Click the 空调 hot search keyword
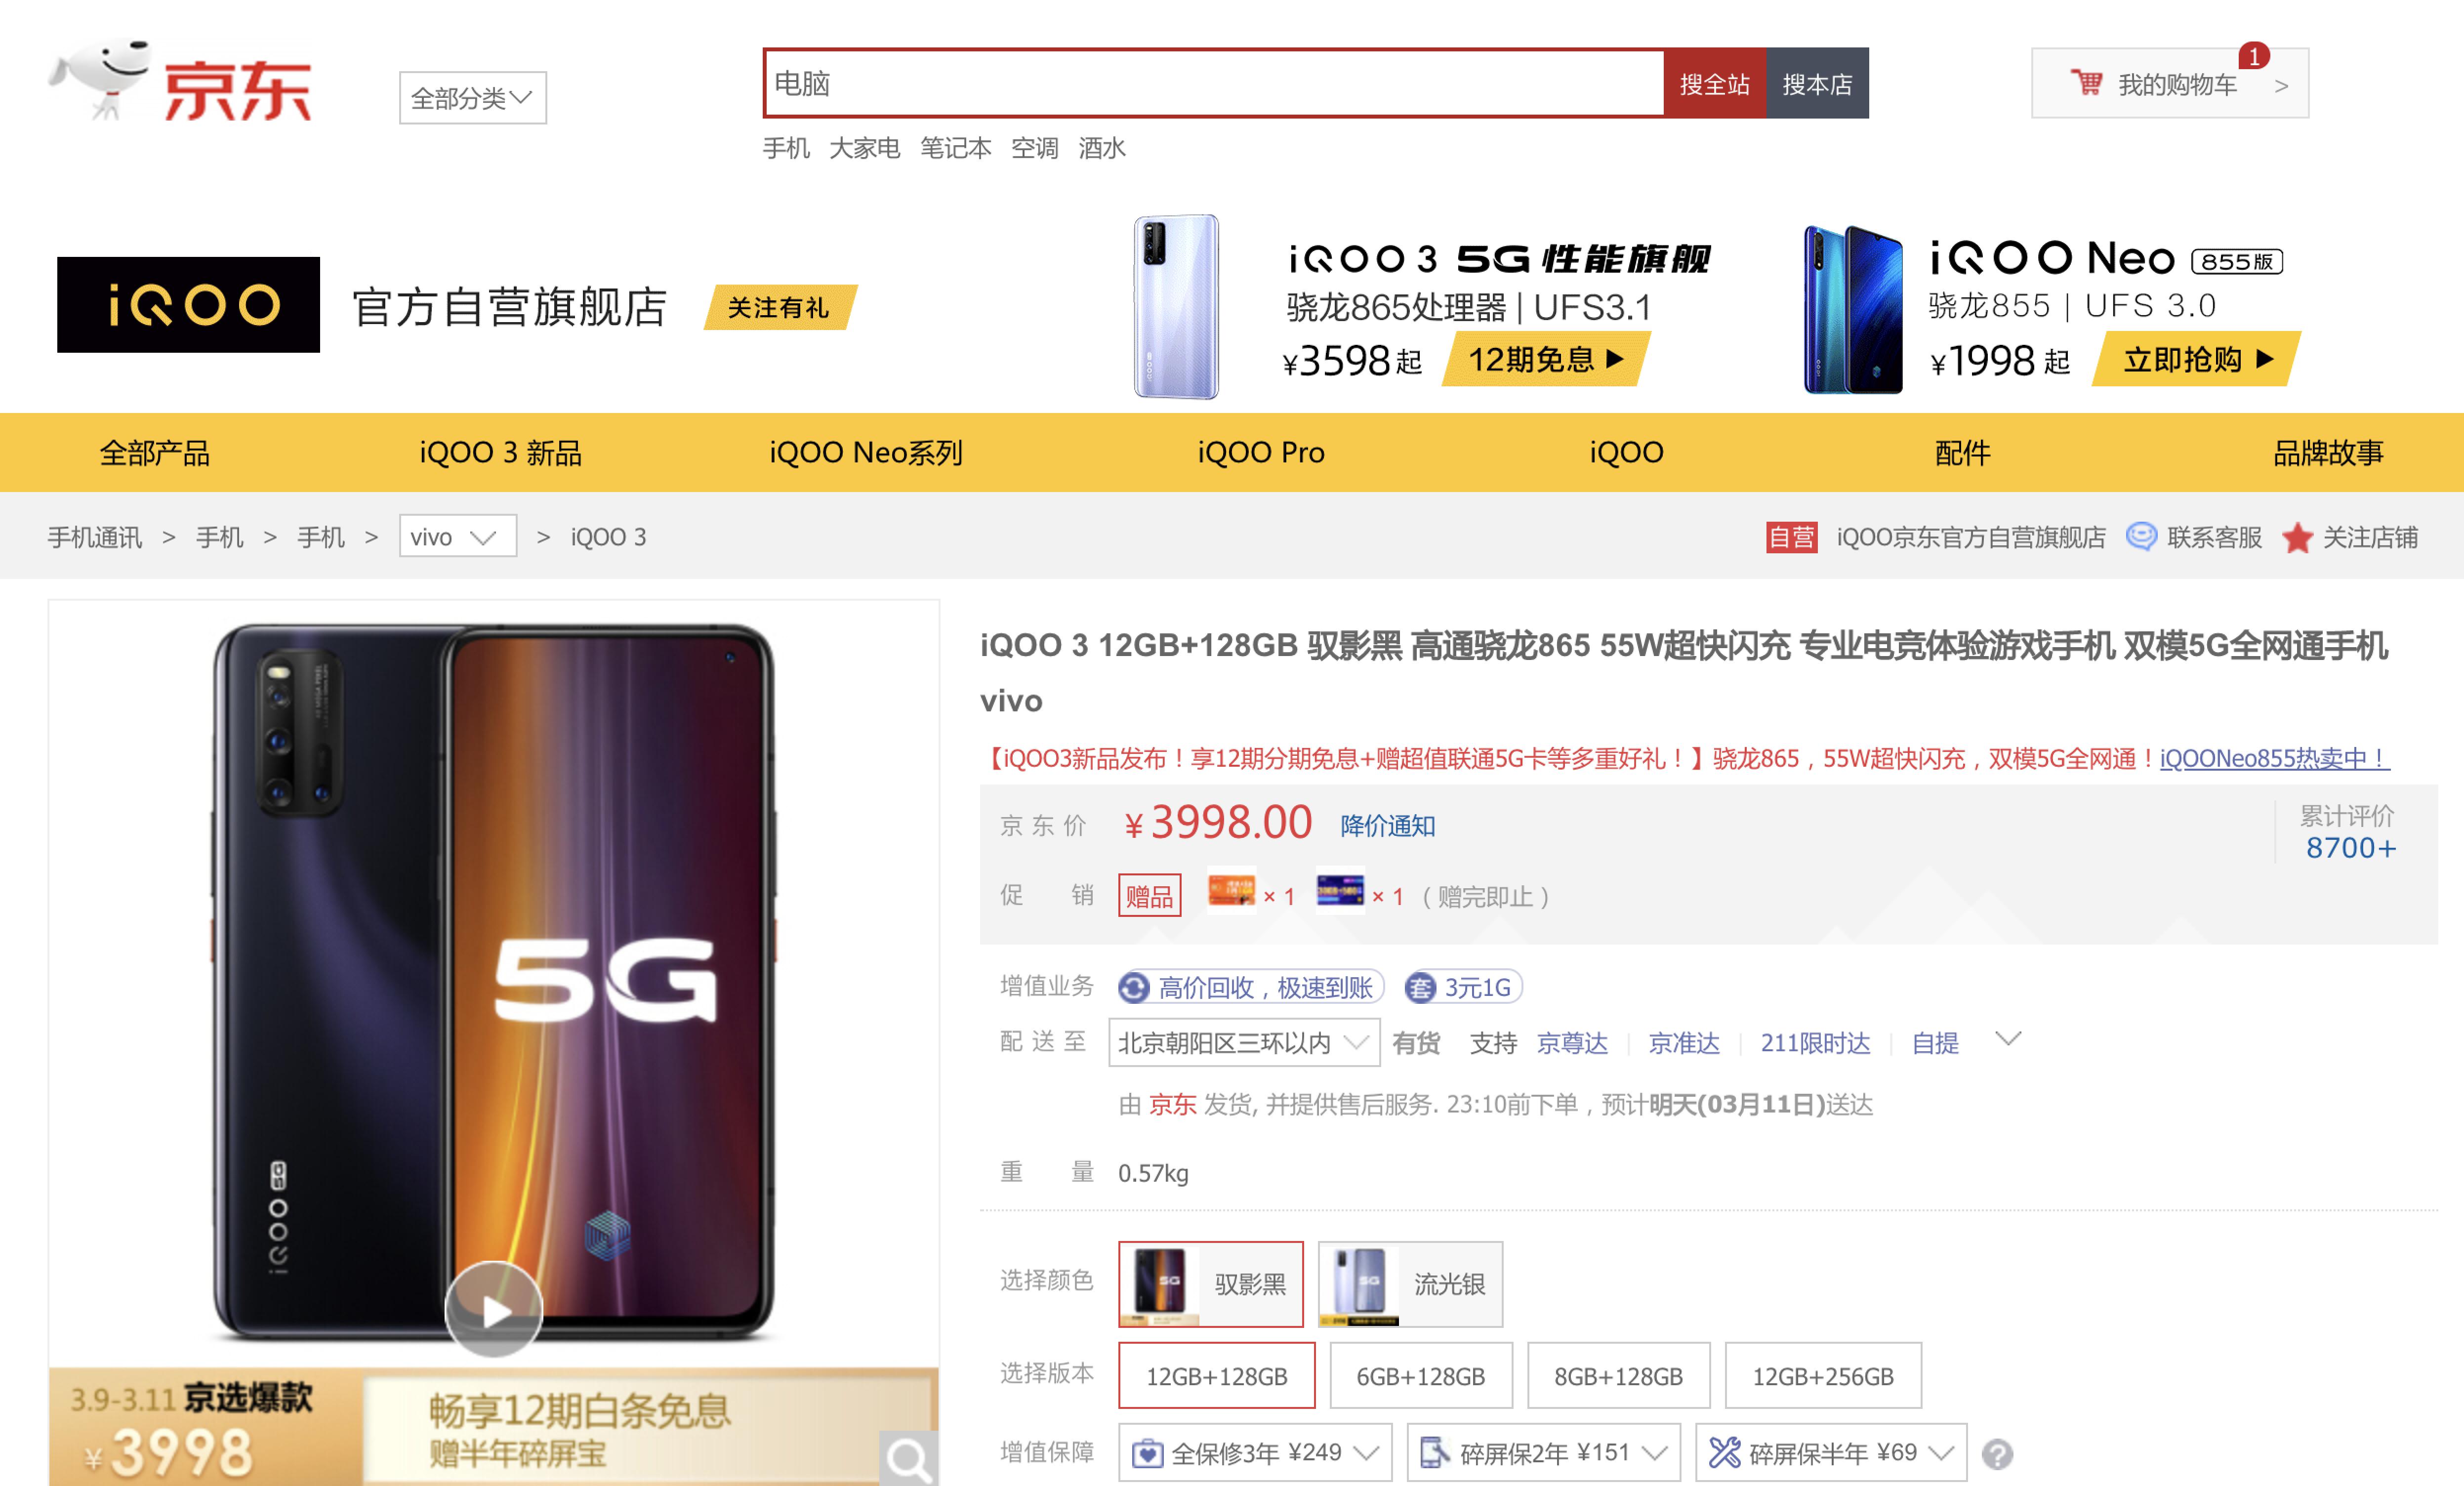This screenshot has width=2464, height=1486. tap(1034, 148)
